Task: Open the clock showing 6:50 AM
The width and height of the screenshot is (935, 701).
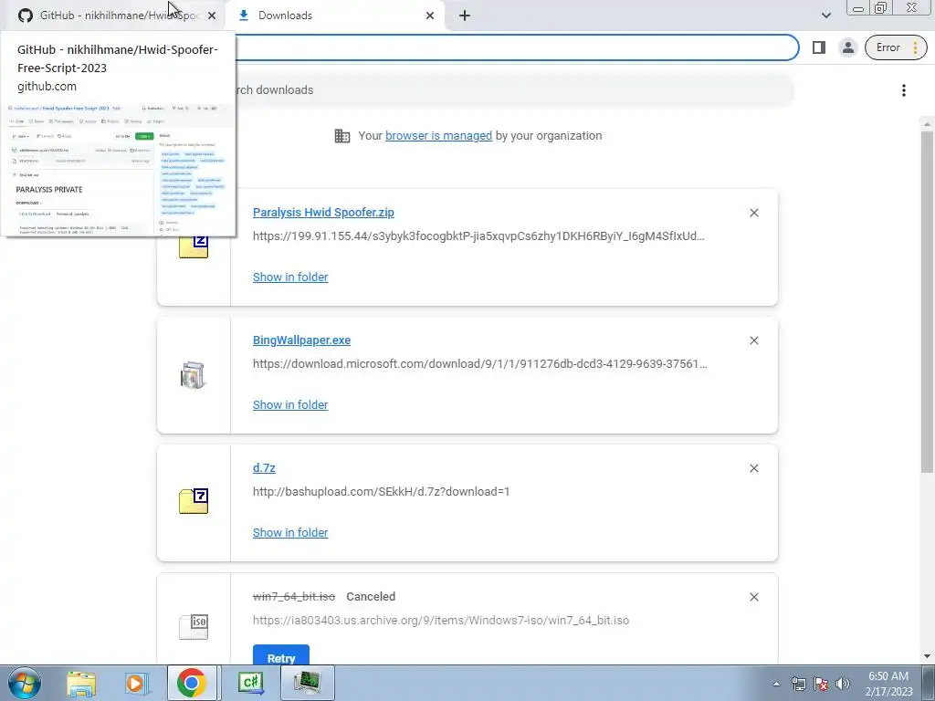Action: click(888, 684)
